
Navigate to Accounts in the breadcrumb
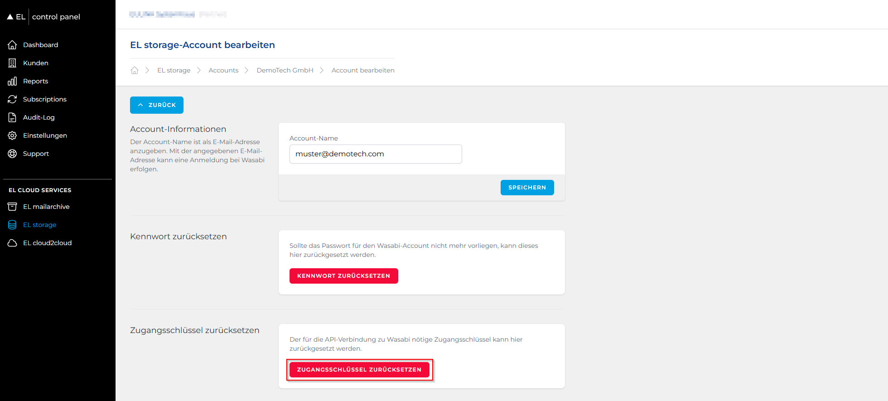click(223, 70)
